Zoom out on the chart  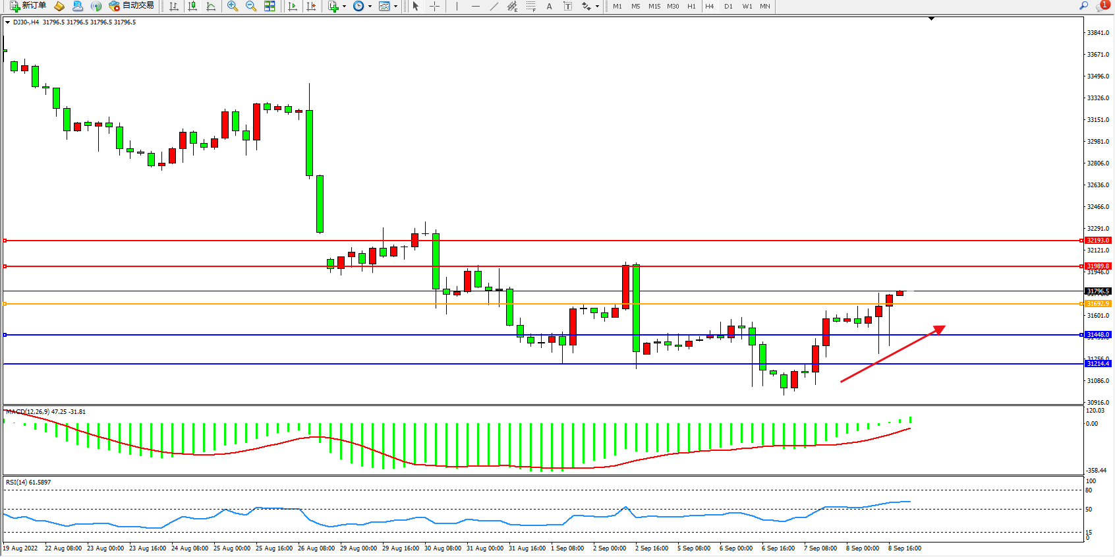pyautogui.click(x=250, y=6)
